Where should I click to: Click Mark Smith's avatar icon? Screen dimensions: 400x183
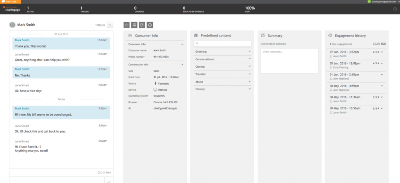(12, 25)
